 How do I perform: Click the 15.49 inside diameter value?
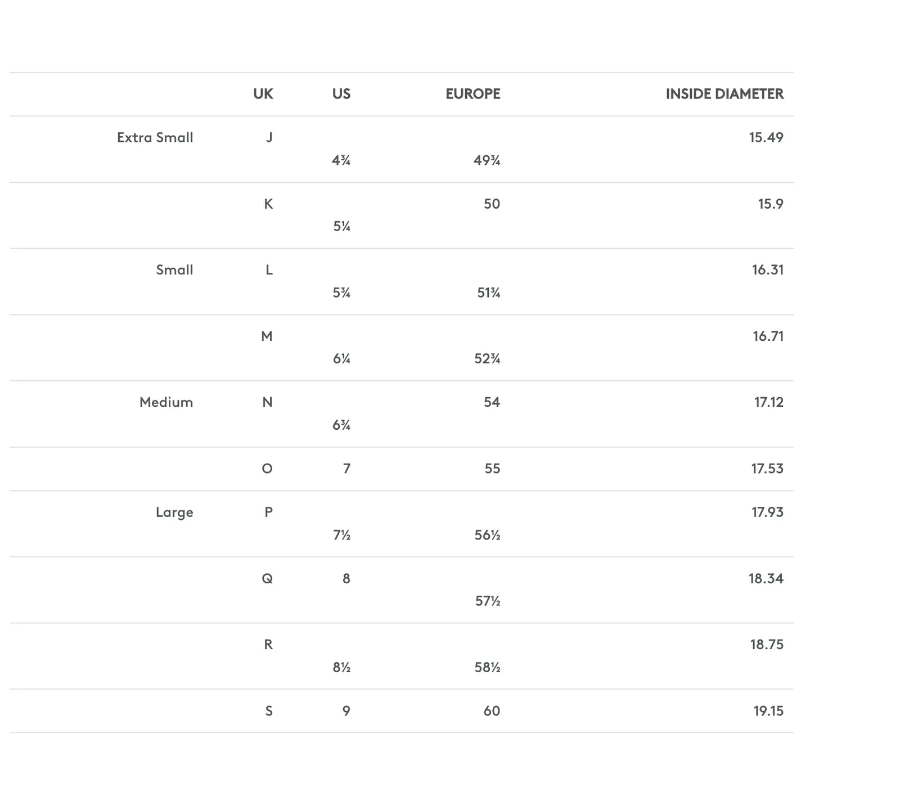(766, 138)
